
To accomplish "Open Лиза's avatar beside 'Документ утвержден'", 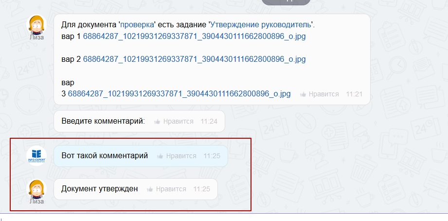I will [x=36, y=189].
